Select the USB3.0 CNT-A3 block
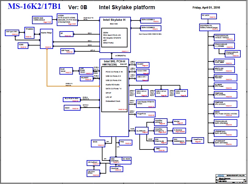 click(181, 93)
